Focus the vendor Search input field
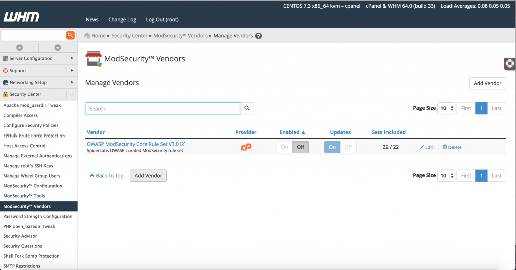The image size is (516, 270). [163, 108]
